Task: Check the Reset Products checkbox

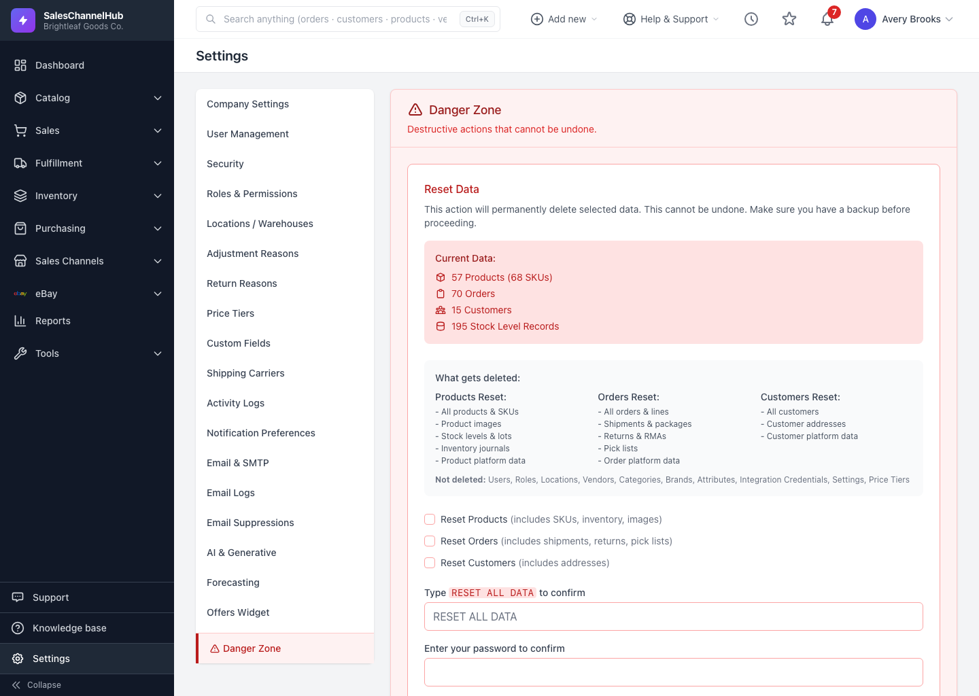Action: tap(430, 519)
